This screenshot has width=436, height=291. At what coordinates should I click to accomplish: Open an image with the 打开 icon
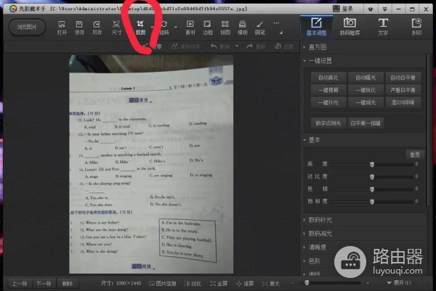(62, 28)
